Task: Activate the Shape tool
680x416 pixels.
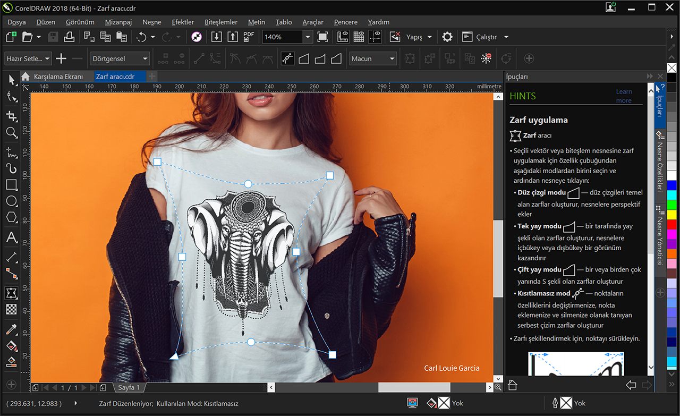Action: point(12,96)
